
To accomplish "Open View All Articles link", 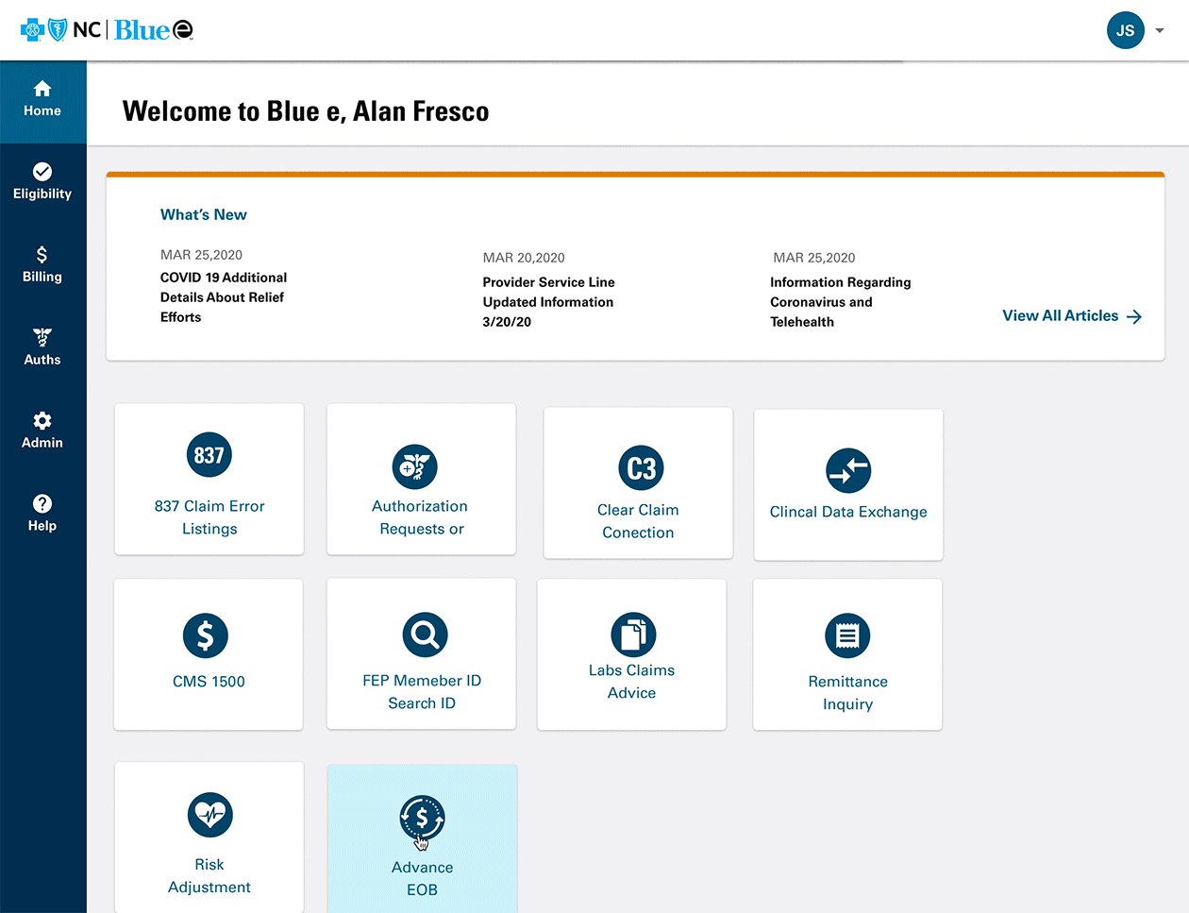I will pyautogui.click(x=1072, y=316).
